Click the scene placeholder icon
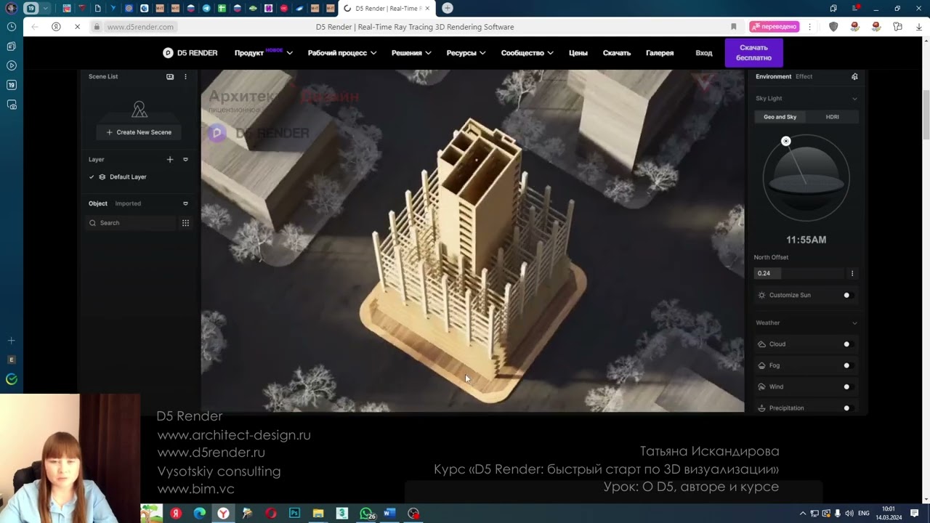The height and width of the screenshot is (523, 930). 139,110
